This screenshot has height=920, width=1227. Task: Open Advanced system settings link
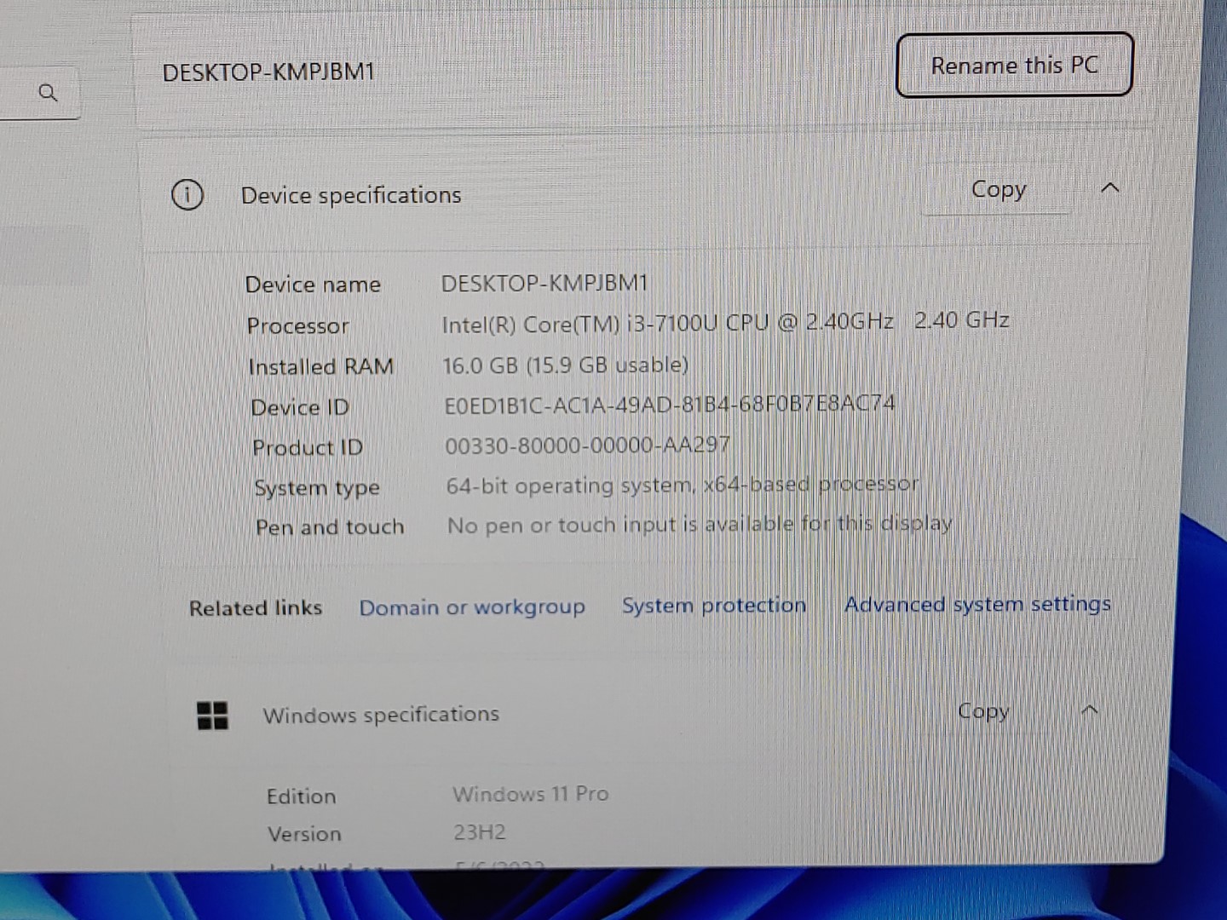(977, 604)
